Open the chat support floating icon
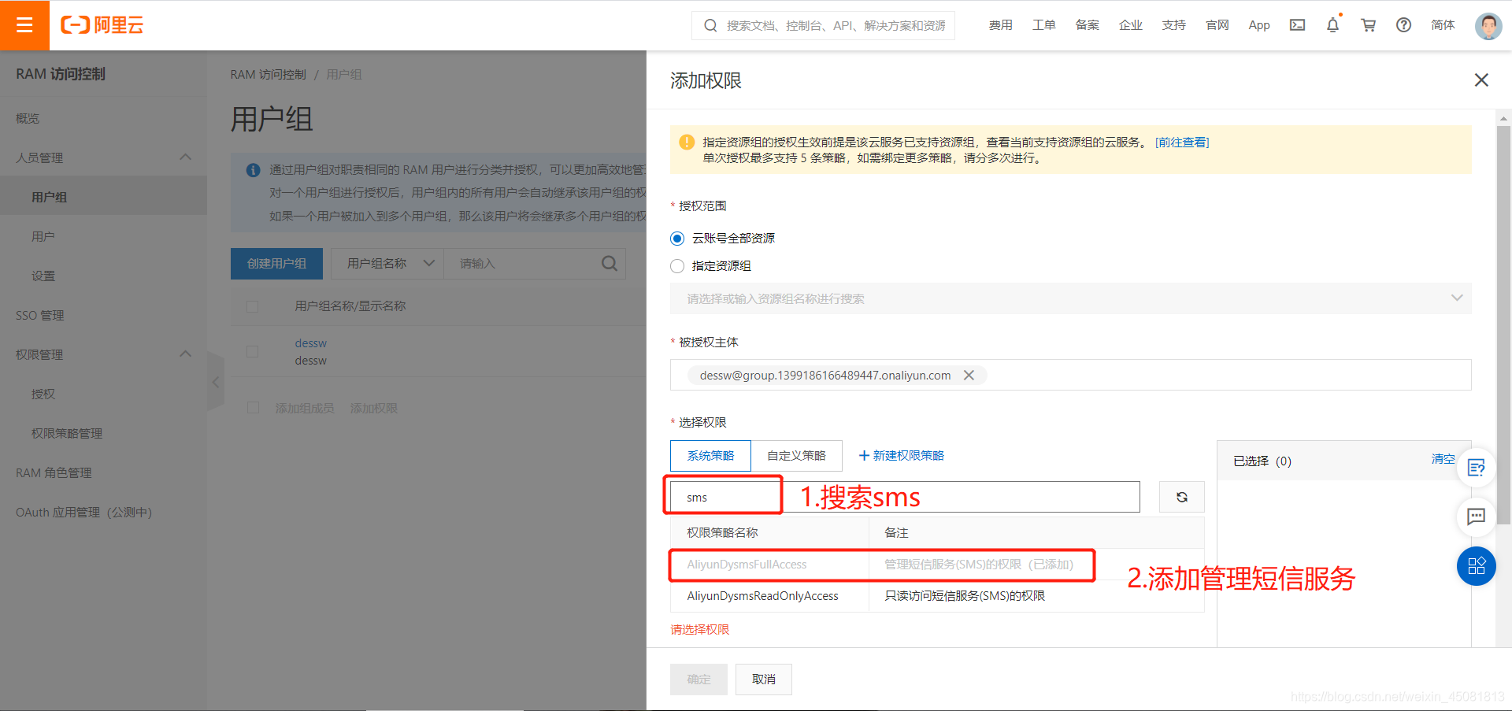The height and width of the screenshot is (711, 1512). click(1476, 517)
